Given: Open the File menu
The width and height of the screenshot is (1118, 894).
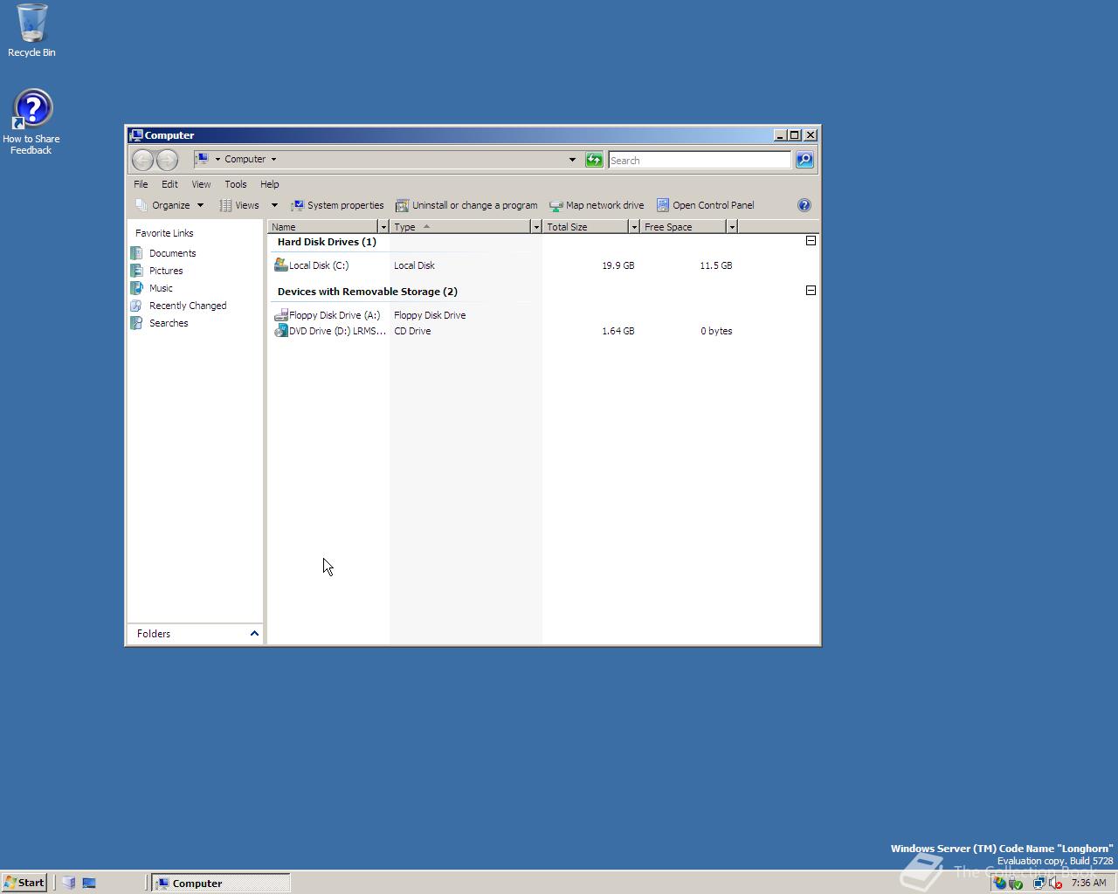Looking at the screenshot, I should (141, 184).
